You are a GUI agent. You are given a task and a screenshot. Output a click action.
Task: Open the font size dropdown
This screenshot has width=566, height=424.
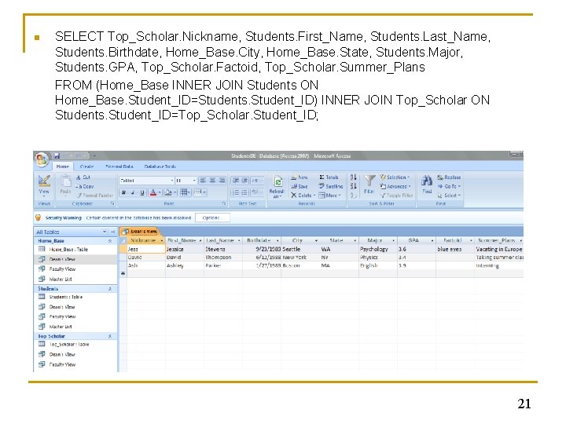194,181
